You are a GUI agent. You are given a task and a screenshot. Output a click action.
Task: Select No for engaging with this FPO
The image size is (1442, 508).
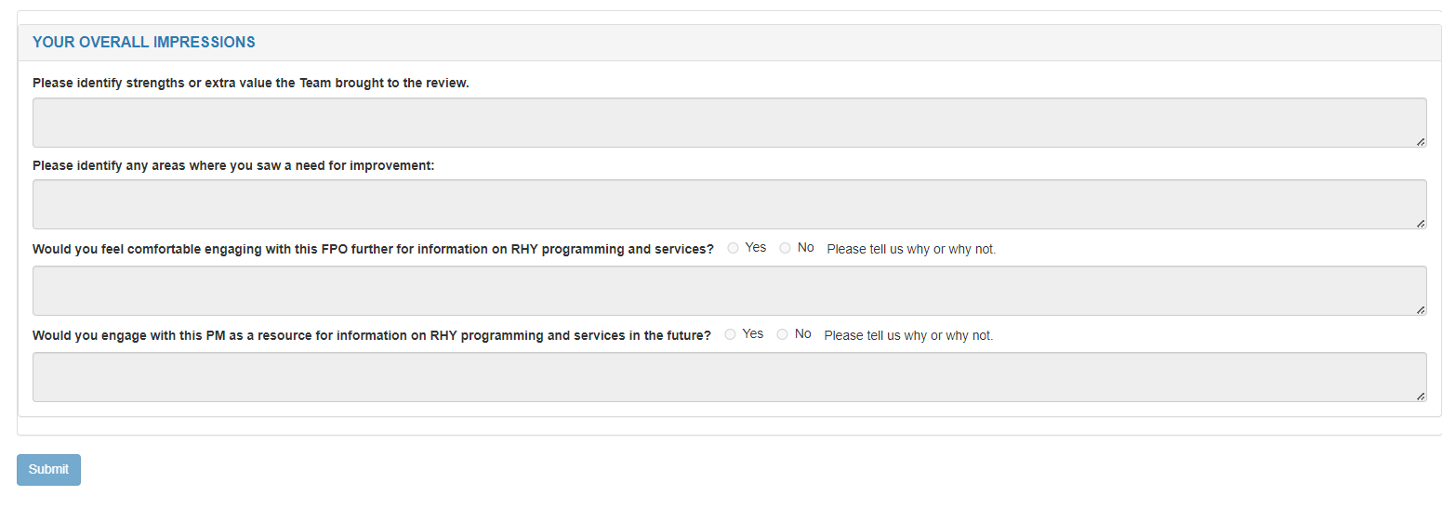click(x=786, y=248)
